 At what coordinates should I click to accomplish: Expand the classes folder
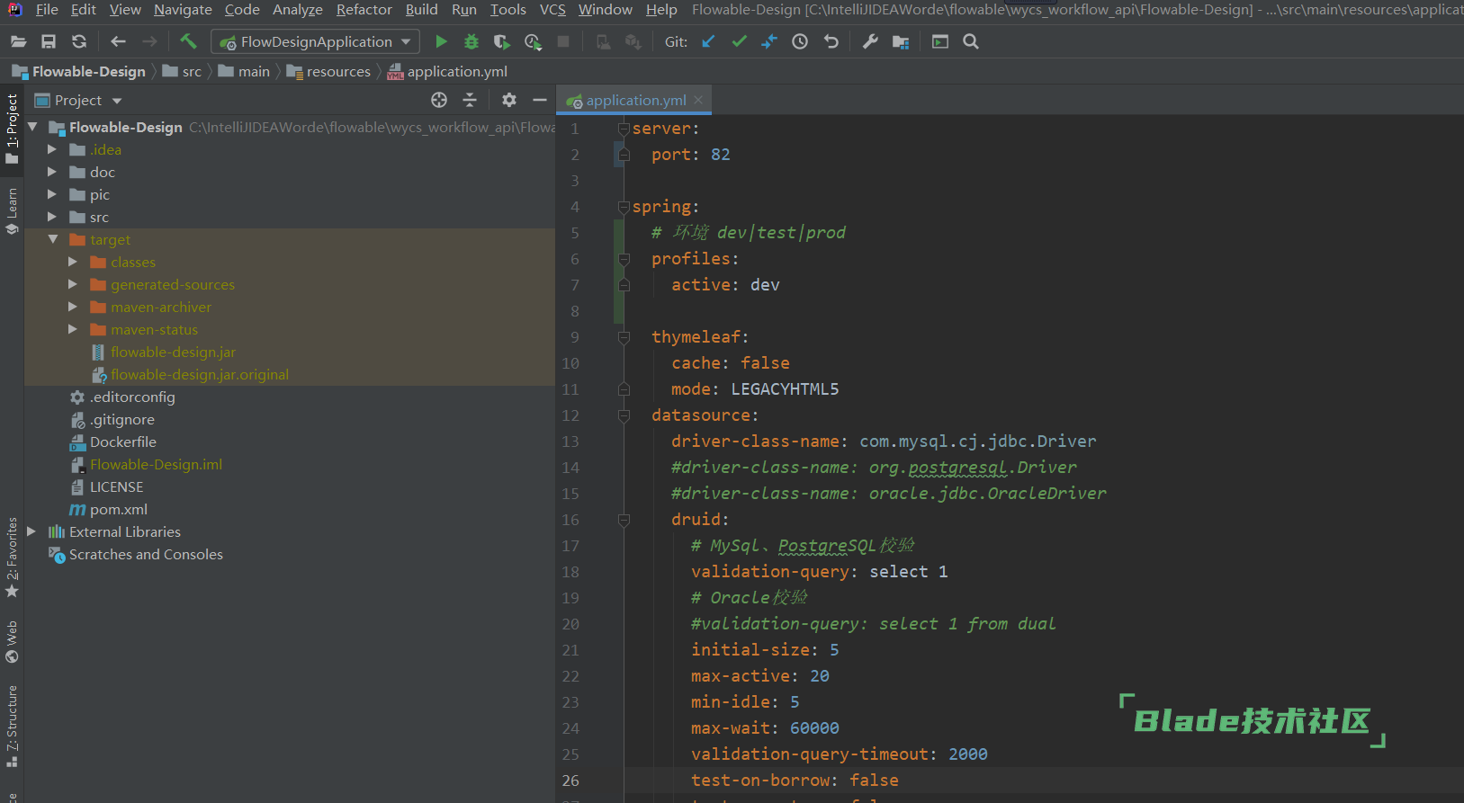[73, 262]
